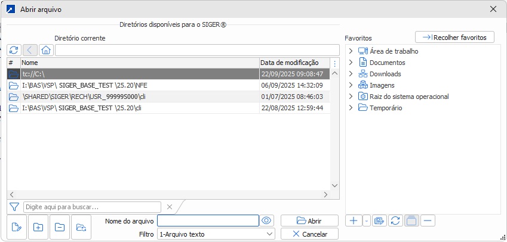507x242 pixels.
Task: Clear the search text with the X
Action: (170, 207)
